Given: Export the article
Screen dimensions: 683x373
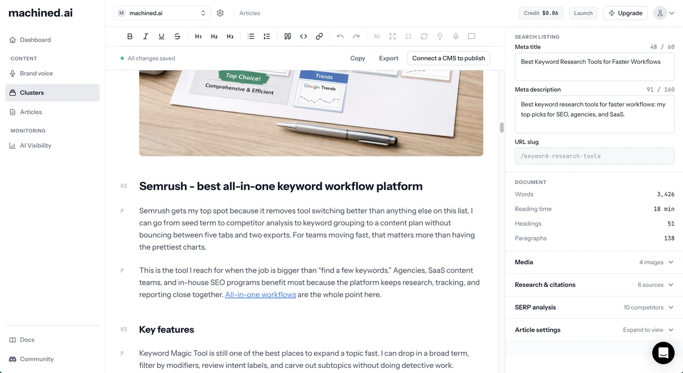Looking at the screenshot, I should pos(389,58).
